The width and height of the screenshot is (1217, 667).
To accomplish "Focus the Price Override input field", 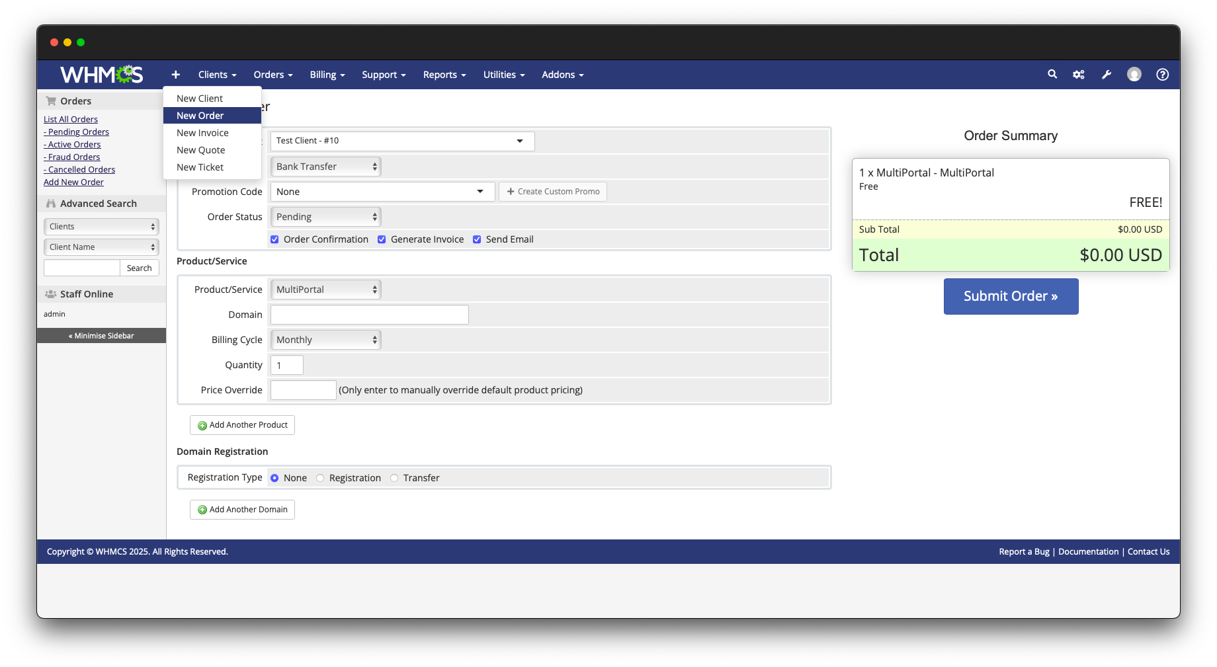I will (304, 390).
